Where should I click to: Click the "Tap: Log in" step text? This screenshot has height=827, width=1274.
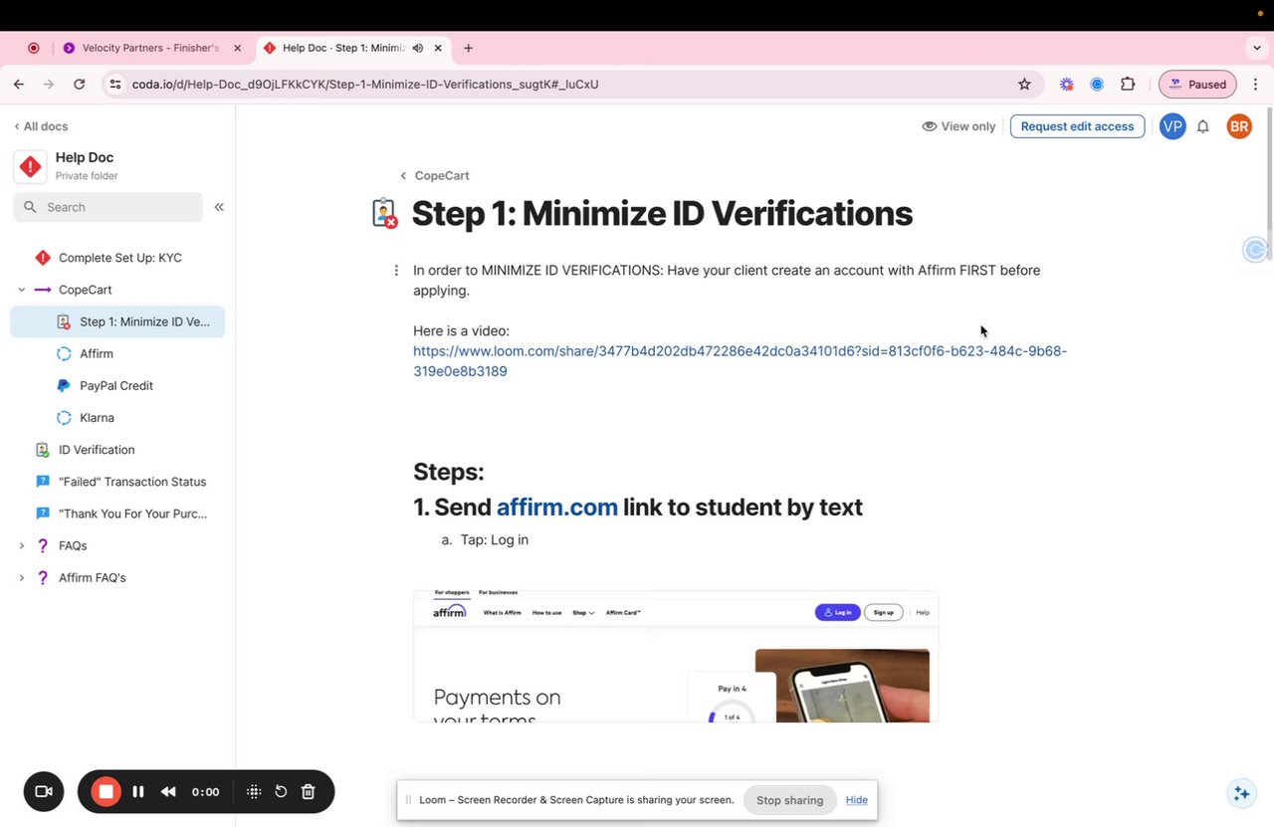(x=494, y=539)
